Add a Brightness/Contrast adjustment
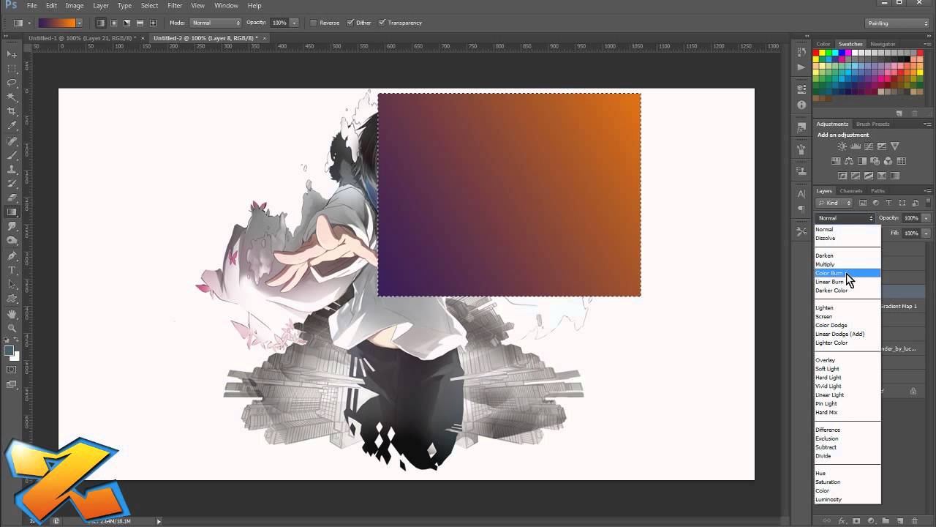This screenshot has height=527, width=936. coord(842,146)
